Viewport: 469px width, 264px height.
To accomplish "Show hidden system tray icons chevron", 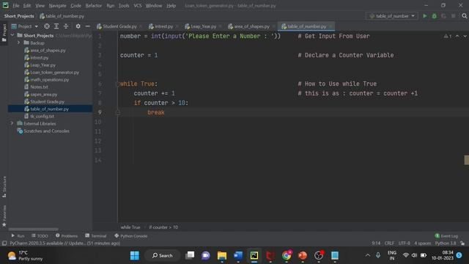I will point(368,255).
